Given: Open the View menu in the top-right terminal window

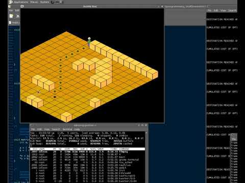Looking at the screenshot, I should (x=223, y=11).
